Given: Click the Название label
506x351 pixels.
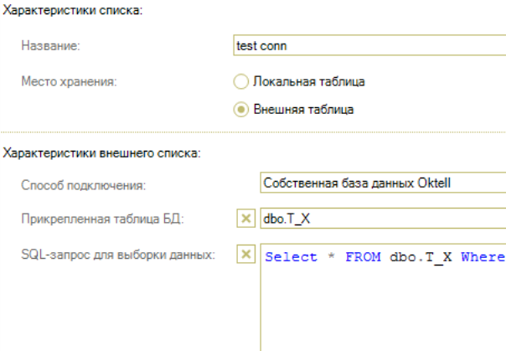Looking at the screenshot, I should 49,47.
